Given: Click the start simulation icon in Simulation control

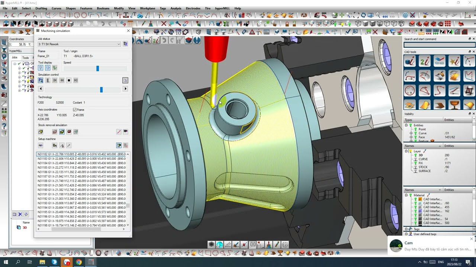Looking at the screenshot, I should pyautogui.click(x=41, y=80).
